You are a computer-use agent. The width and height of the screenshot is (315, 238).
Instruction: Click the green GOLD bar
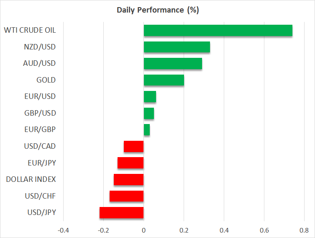[x=164, y=80]
